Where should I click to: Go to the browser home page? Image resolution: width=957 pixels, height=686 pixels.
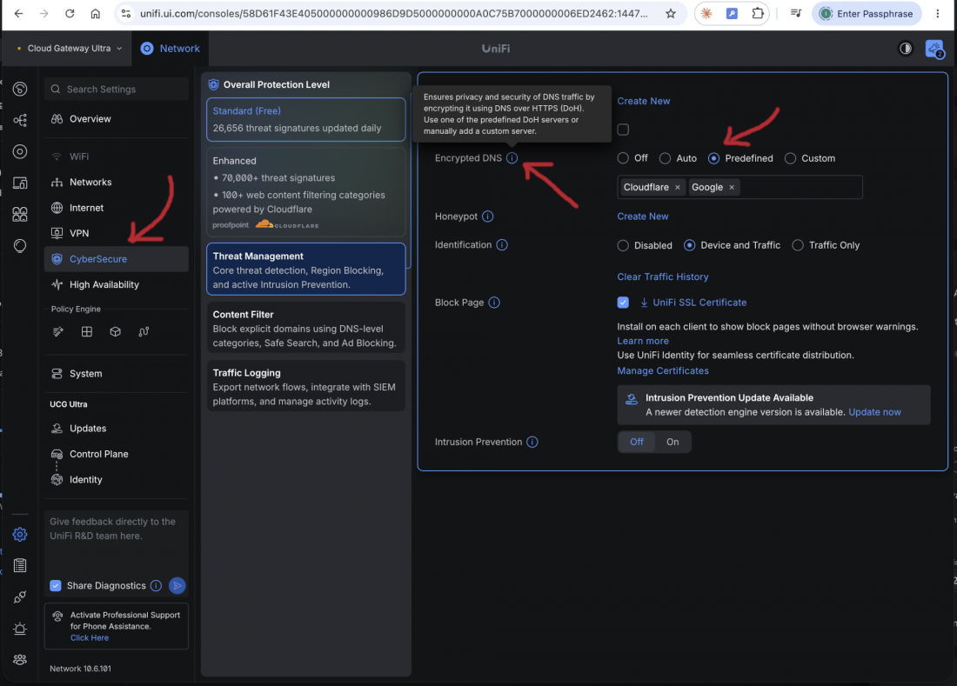coord(95,13)
